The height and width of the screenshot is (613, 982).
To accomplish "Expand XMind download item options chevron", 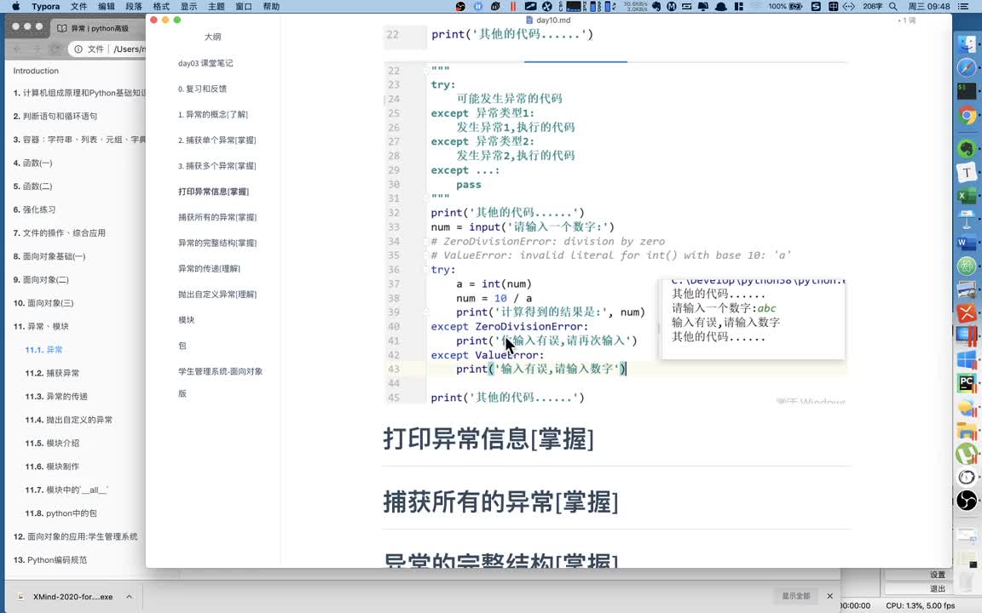I will (x=129, y=597).
